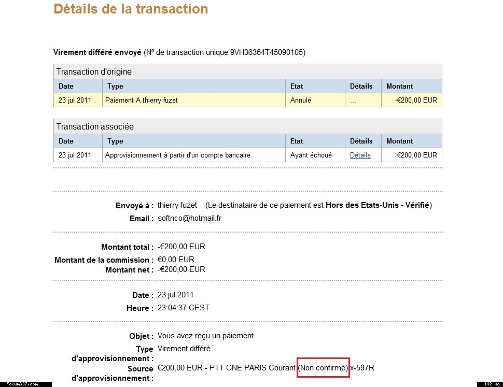Select the red-boxed Non confirmé text

323,368
